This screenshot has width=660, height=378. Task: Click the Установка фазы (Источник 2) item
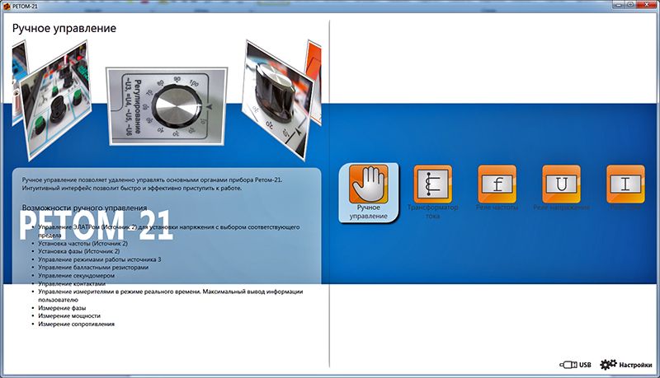78,251
